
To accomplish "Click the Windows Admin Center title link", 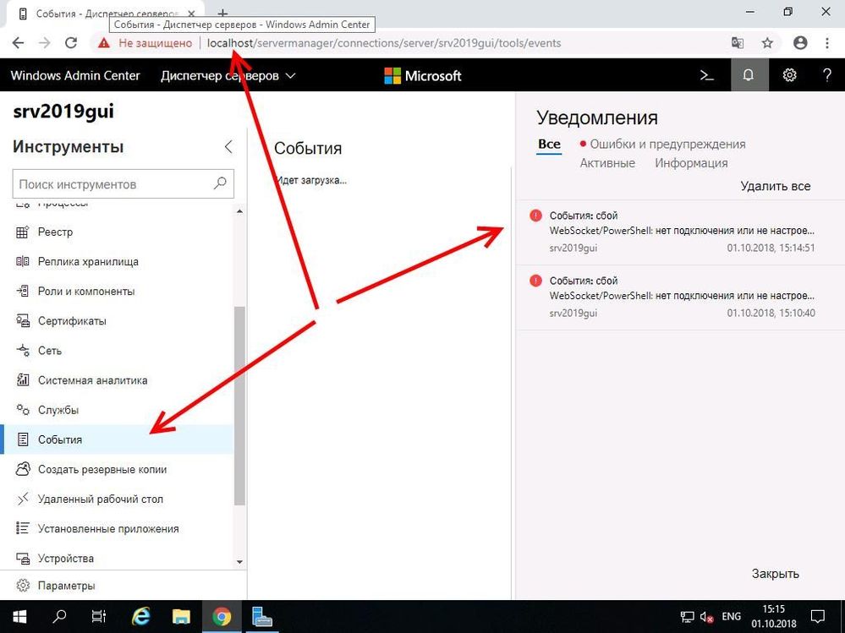I will (x=75, y=76).
